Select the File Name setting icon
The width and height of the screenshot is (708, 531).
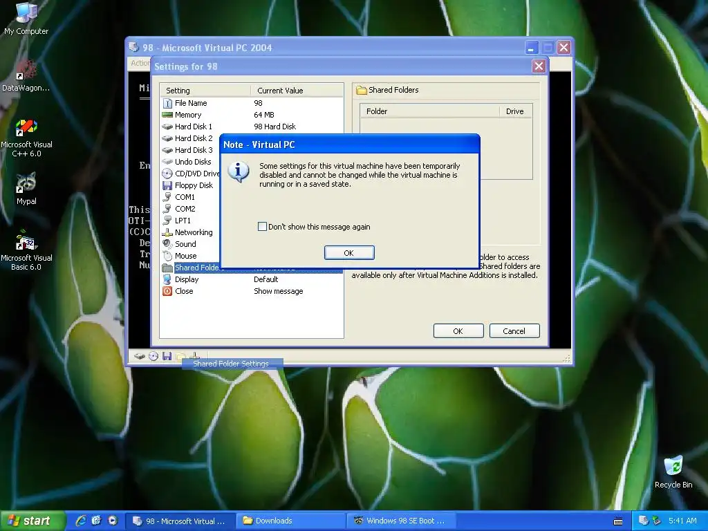point(167,103)
